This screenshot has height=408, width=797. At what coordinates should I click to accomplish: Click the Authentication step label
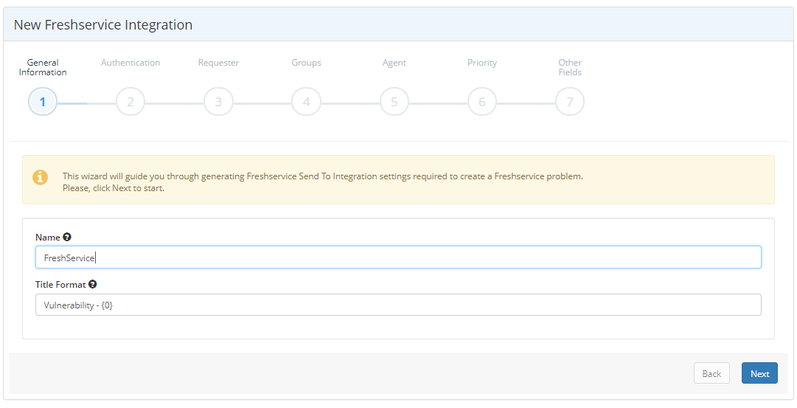pos(130,63)
